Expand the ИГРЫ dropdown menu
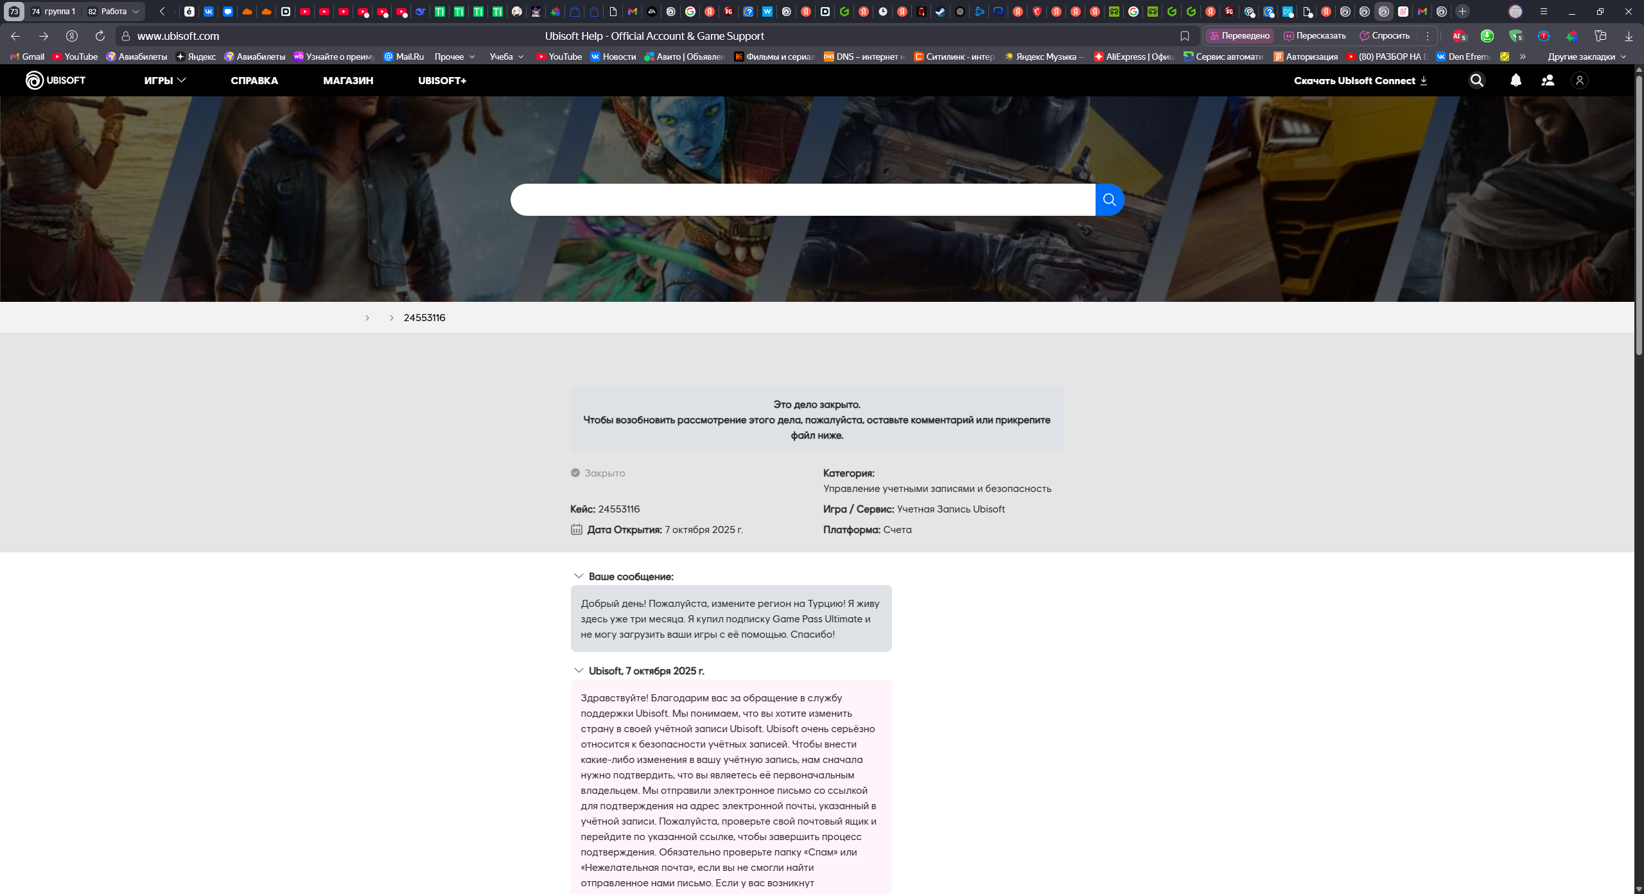This screenshot has height=894, width=1644. point(164,80)
